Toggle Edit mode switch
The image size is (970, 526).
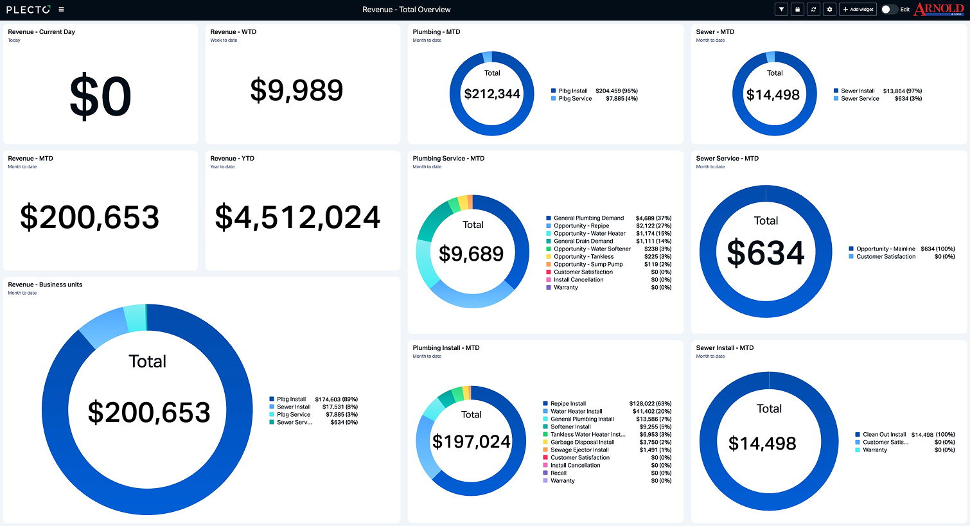[889, 10]
